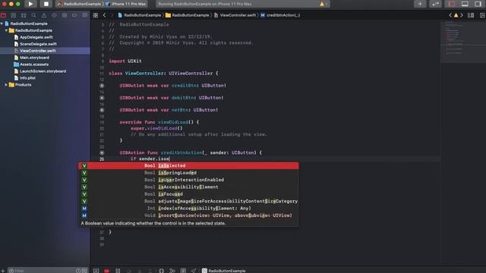Open the RadioButtonExample scheme selector

[x=79, y=4]
